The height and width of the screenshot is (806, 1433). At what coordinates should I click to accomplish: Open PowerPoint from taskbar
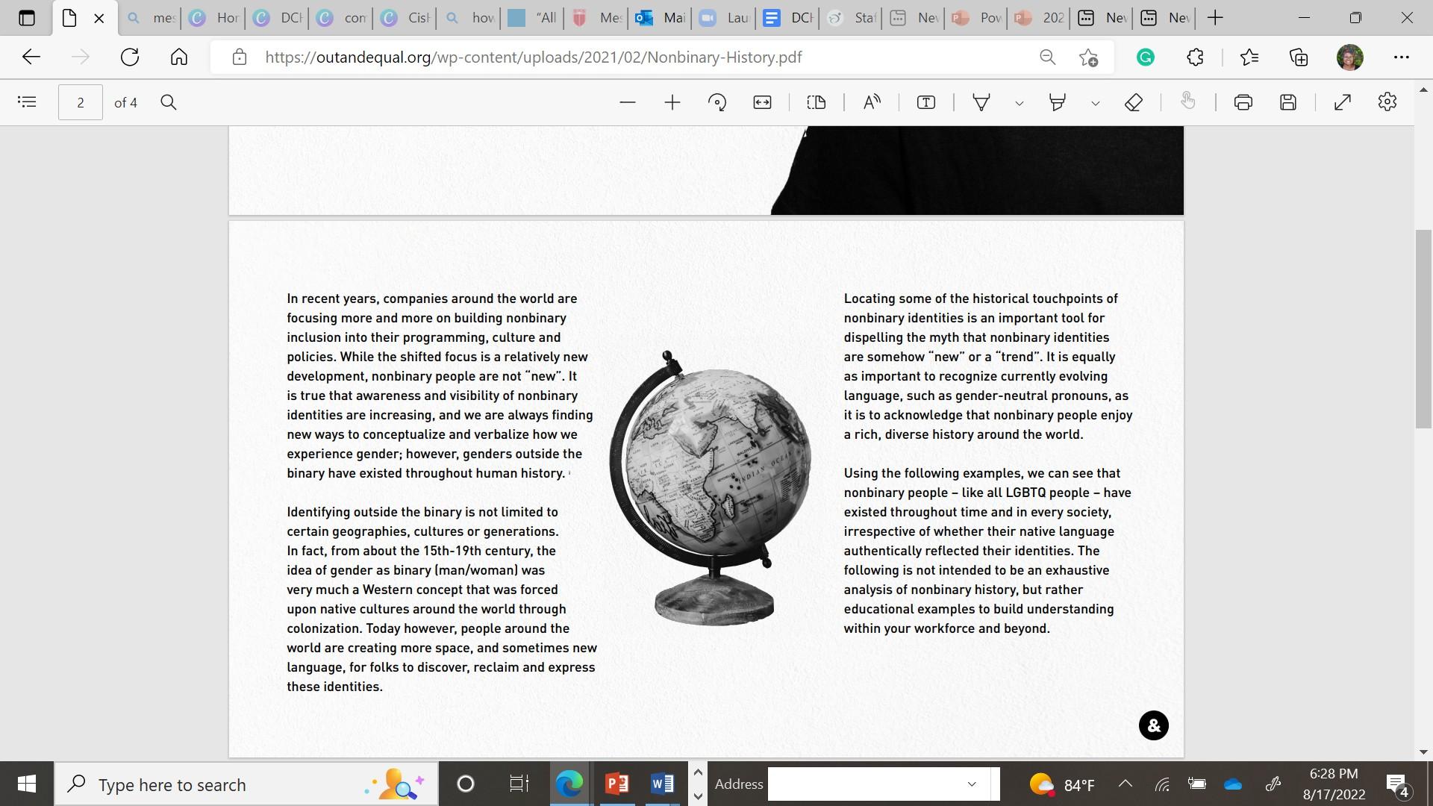tap(617, 784)
